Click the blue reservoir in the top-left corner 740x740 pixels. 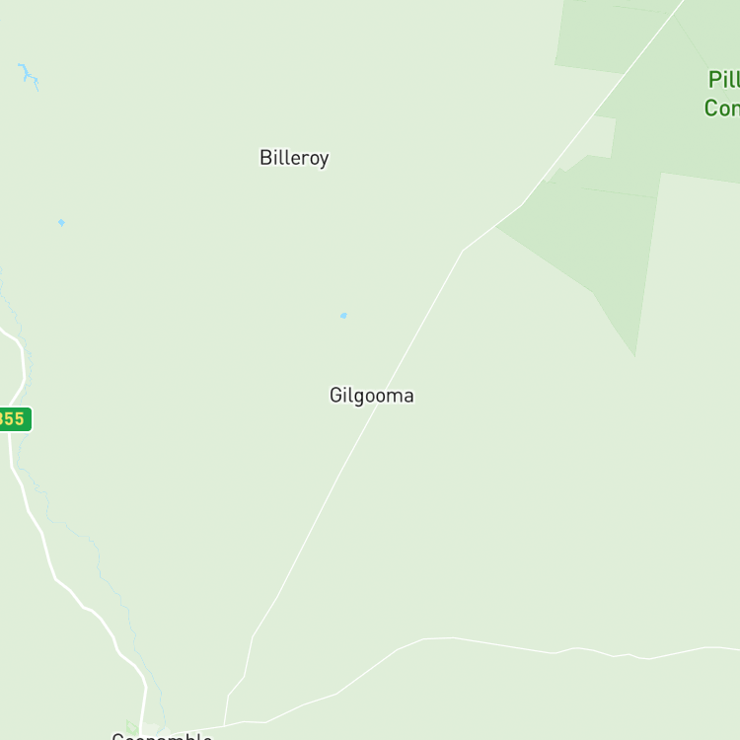(x=29, y=76)
